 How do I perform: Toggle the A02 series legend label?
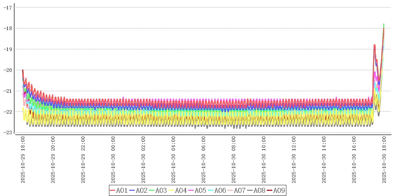coord(141,190)
